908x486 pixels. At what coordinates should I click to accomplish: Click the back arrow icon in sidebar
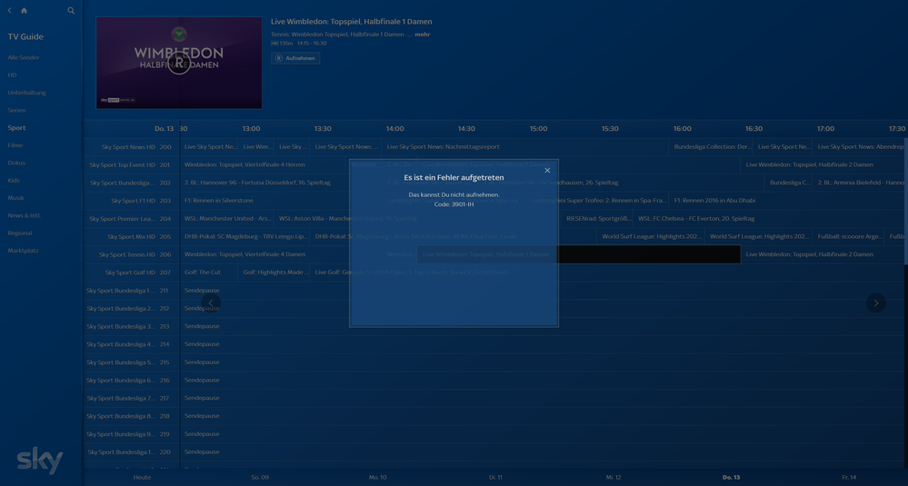[9, 10]
